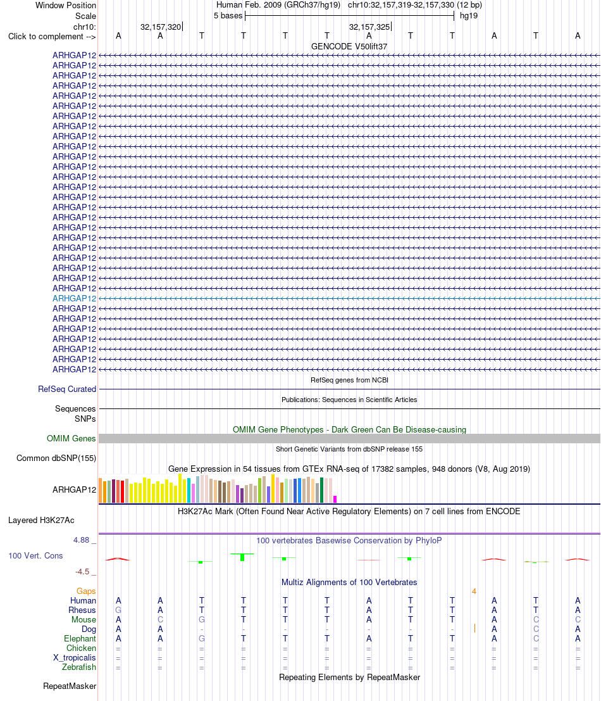This screenshot has width=601, height=701.
Task: Click the 'Dog' alignment row label
Action: click(x=89, y=629)
